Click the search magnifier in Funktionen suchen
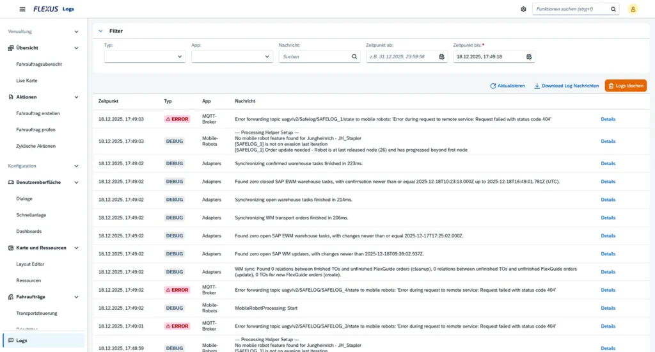Screen dimensions: 655x352 613,9
